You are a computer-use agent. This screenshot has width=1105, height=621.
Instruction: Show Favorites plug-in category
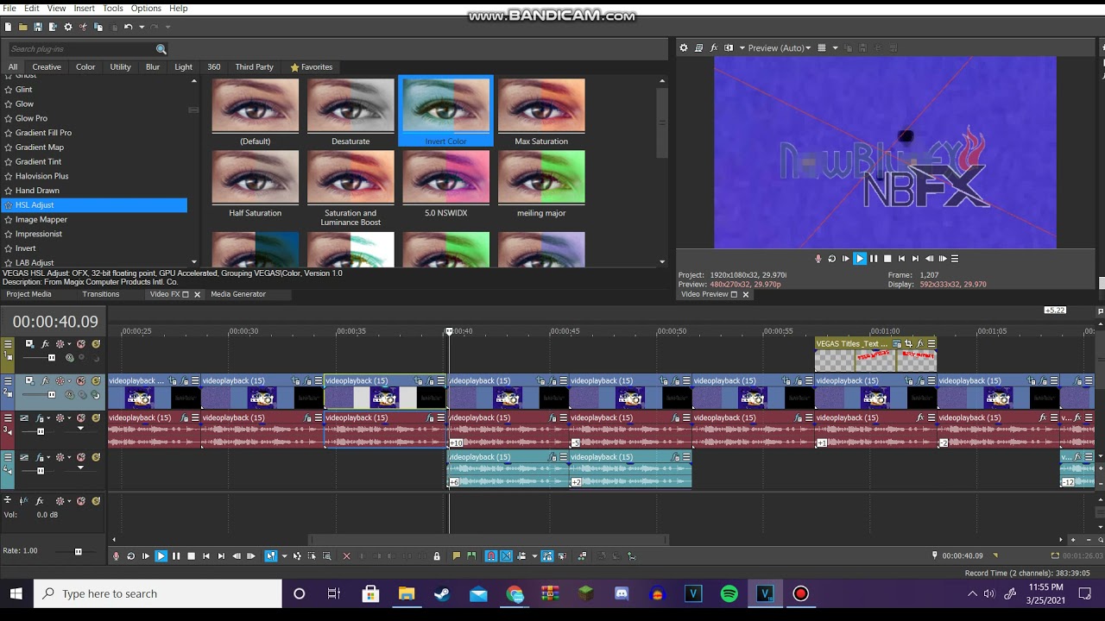(312, 67)
